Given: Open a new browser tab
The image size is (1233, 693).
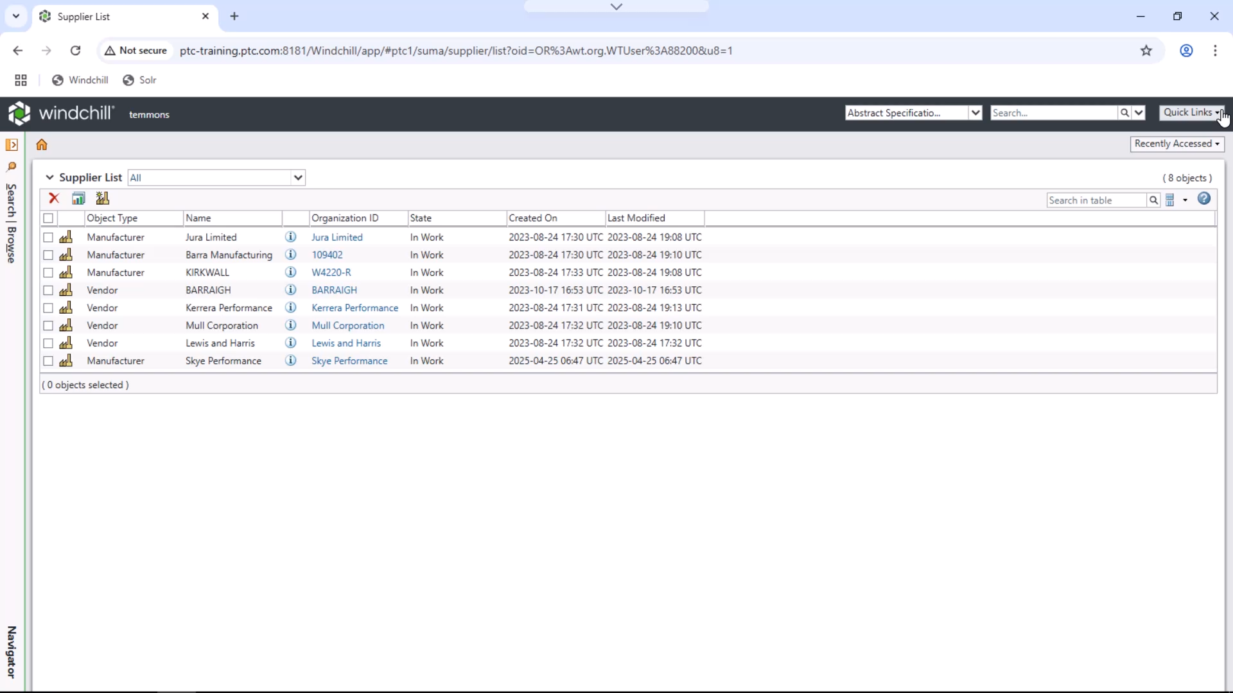Looking at the screenshot, I should click(234, 17).
